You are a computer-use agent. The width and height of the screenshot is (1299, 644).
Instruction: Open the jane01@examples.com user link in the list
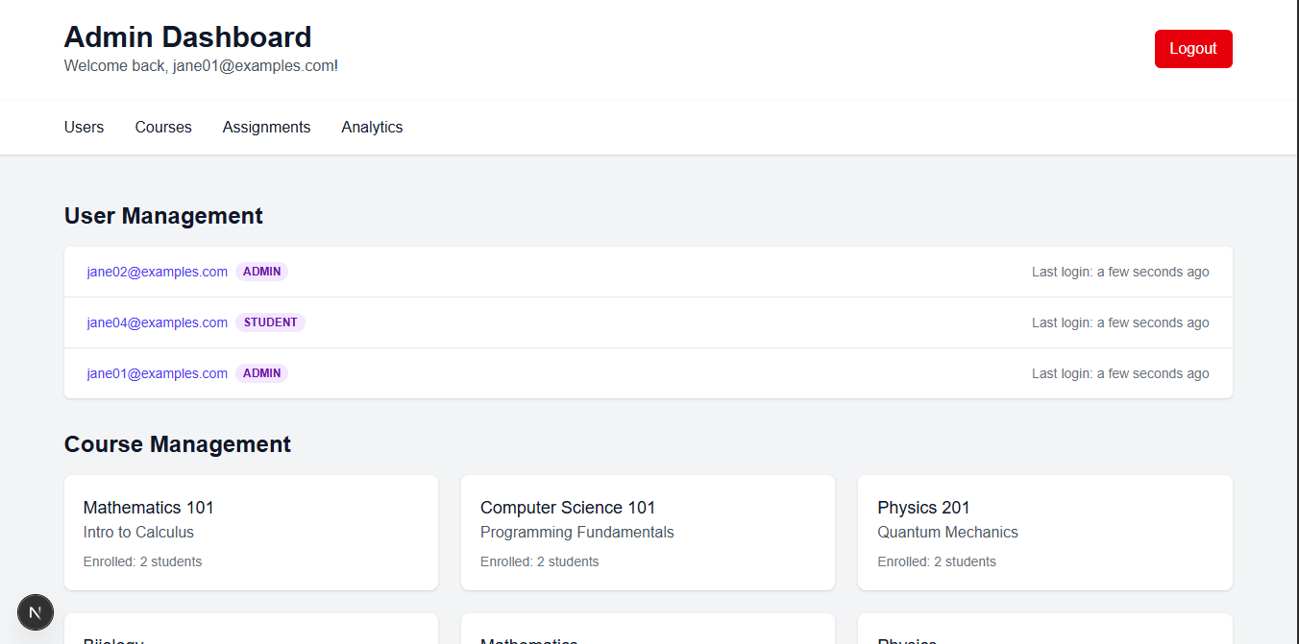pyautogui.click(x=157, y=373)
